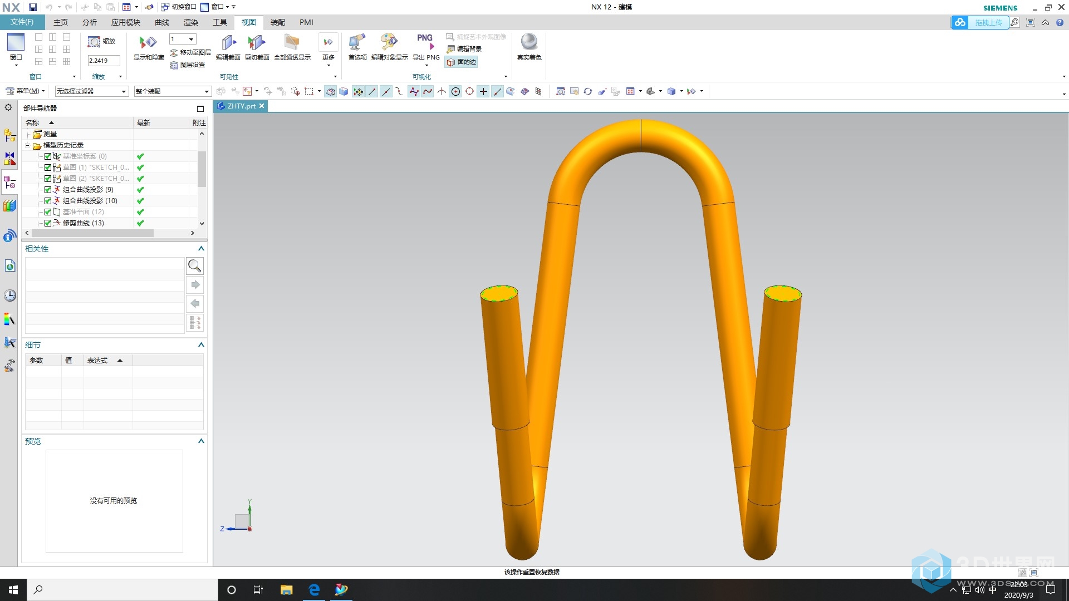
Task: Uncheck 草图 (2) SKETCH checkbox
Action: 48,179
